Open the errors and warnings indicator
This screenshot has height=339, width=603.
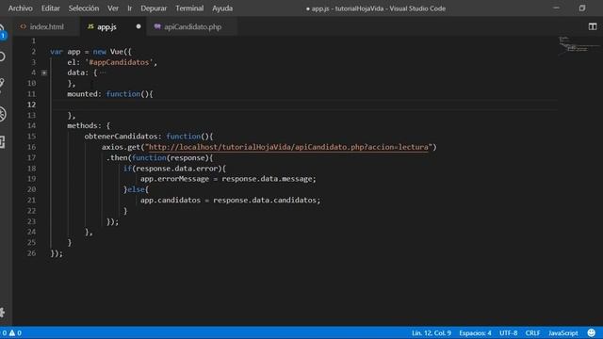coord(11,333)
